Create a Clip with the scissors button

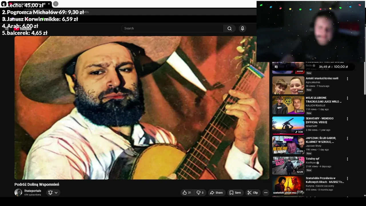pos(253,193)
